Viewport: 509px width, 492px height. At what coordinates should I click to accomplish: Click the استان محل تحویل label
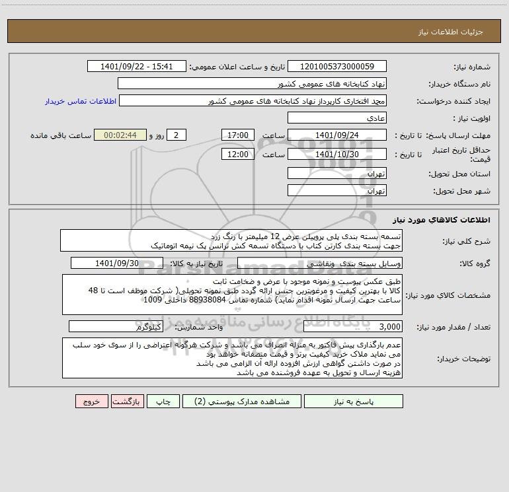click(459, 174)
